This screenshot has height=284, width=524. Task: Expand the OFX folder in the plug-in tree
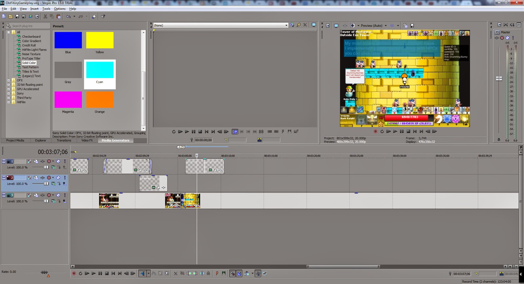[9, 80]
